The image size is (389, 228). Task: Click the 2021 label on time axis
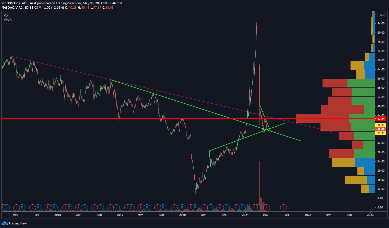coord(245,215)
